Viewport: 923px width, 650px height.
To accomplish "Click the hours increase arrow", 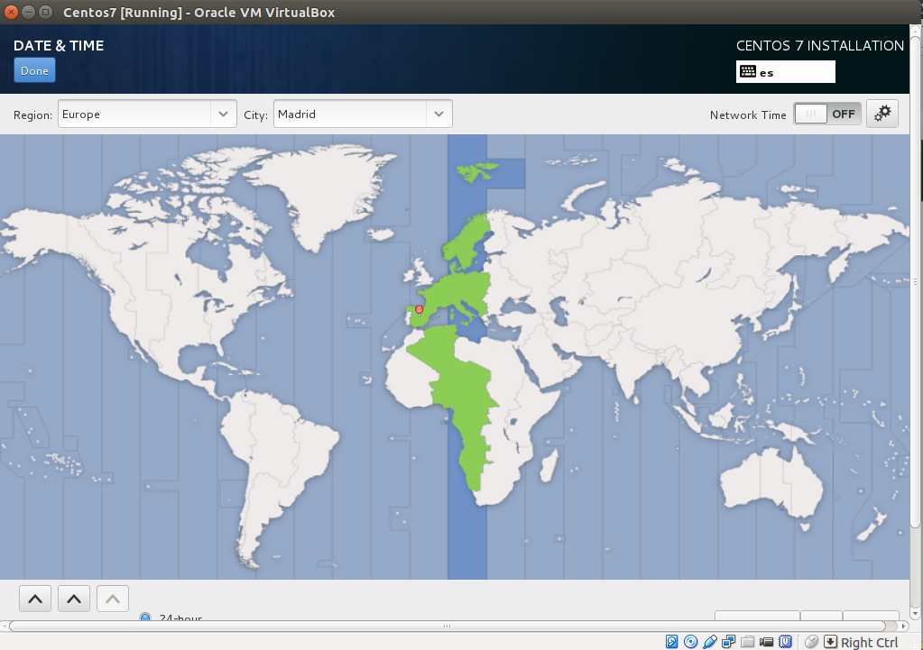I will point(34,597).
